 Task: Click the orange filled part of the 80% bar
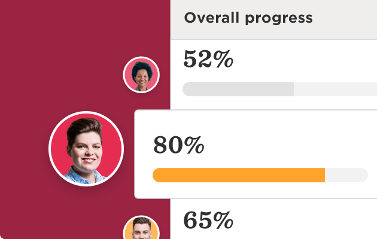[239, 175]
